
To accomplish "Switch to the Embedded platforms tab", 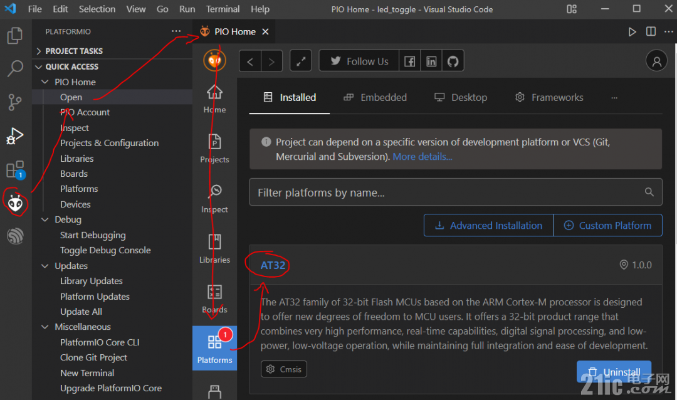I will click(x=375, y=98).
